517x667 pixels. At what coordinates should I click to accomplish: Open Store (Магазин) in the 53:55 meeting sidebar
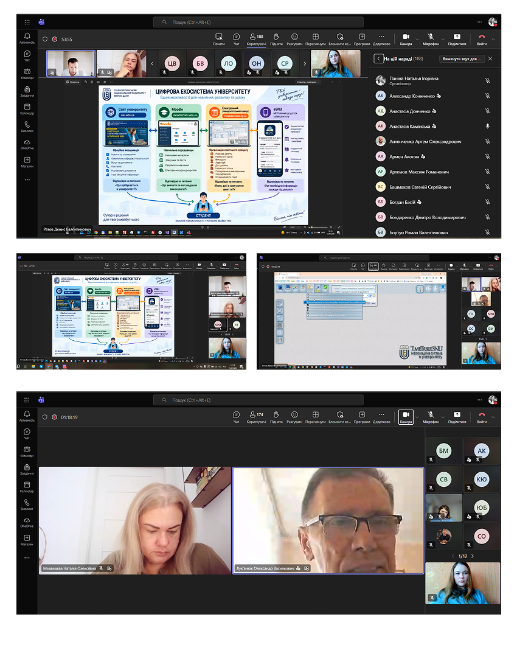(x=27, y=162)
